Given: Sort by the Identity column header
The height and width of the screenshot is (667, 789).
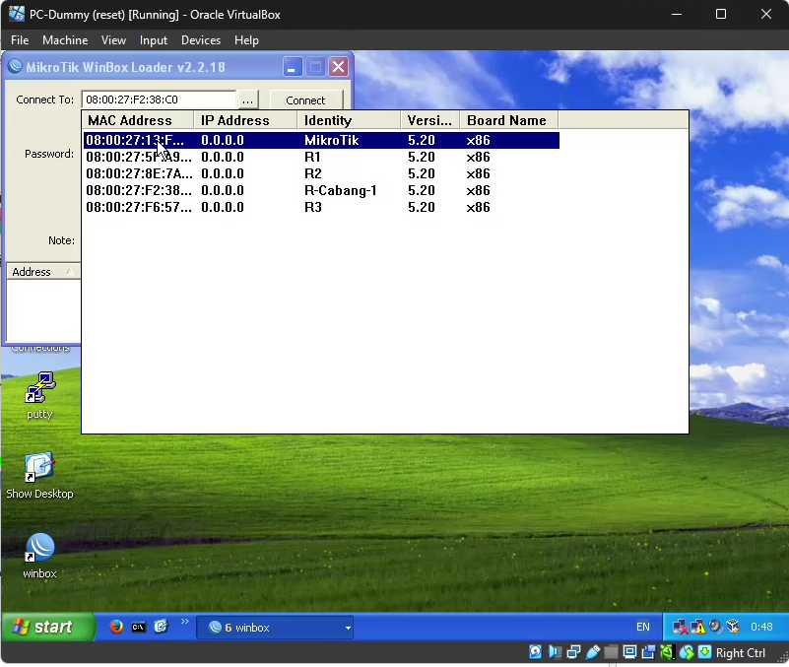Looking at the screenshot, I should [349, 120].
